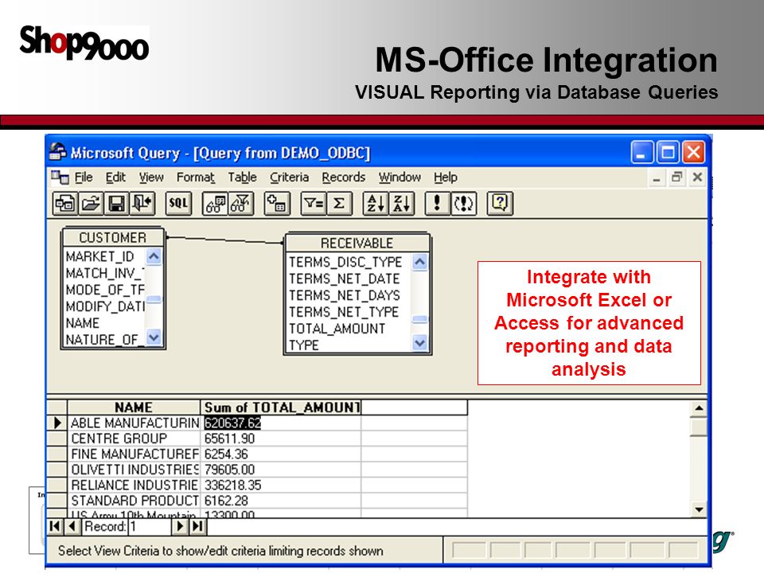The image size is (764, 573).
Task: Select the RELIANCE INDUSTRIE name cell
Action: pyautogui.click(x=134, y=485)
